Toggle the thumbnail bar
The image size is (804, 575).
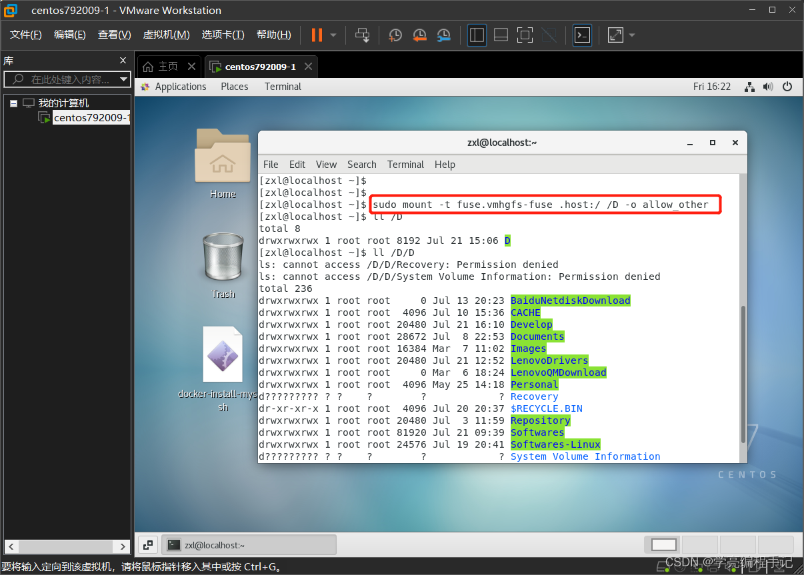501,35
